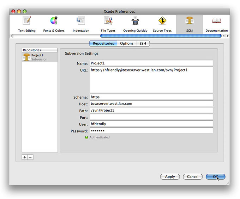Viewport: 240px width, 199px height.
Task: Confirm with the OK button
Action: (x=215, y=177)
